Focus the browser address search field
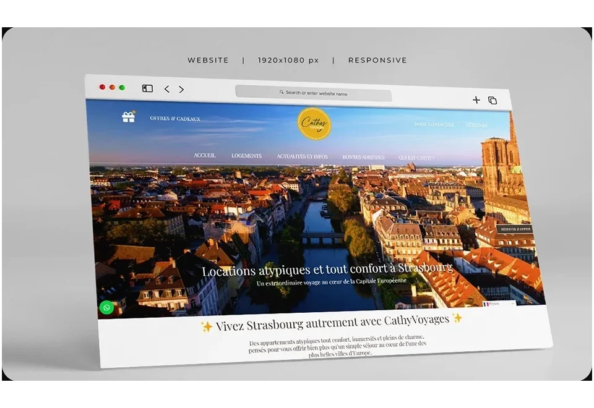 click(314, 93)
